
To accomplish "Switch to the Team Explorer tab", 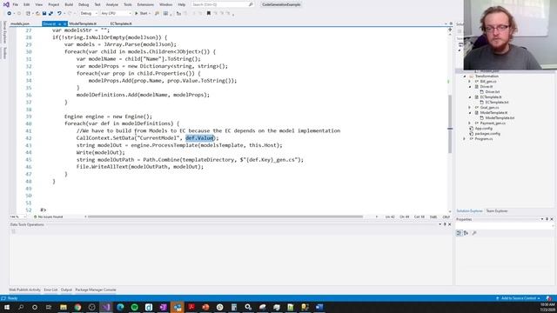I will point(497,211).
